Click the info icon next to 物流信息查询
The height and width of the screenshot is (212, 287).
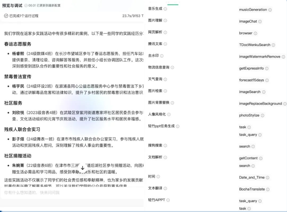(x=172, y=68)
